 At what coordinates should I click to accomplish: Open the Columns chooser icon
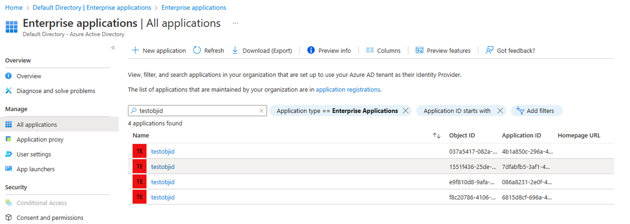[x=370, y=50]
